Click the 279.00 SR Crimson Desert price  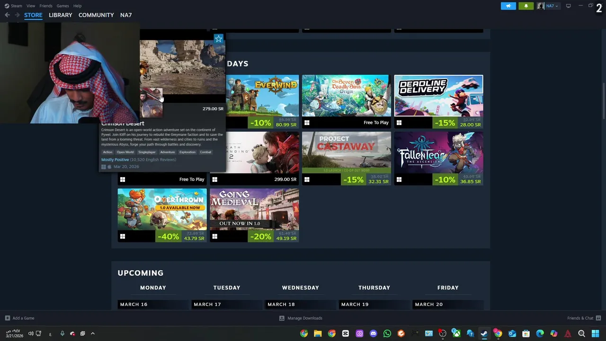click(x=213, y=109)
